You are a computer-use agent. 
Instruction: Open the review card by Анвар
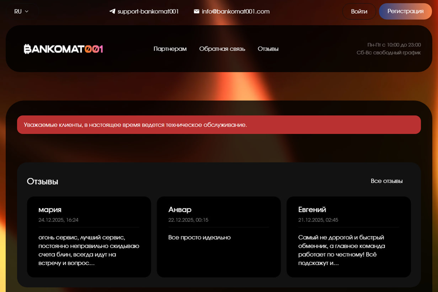(x=218, y=236)
